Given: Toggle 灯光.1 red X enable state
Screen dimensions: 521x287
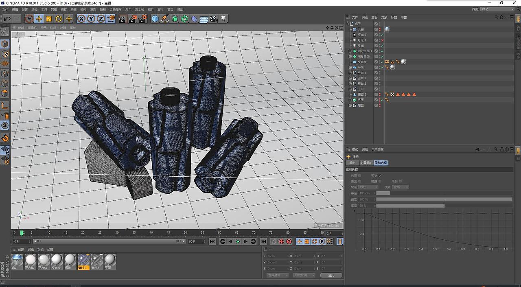Looking at the screenshot, I should (x=382, y=40).
